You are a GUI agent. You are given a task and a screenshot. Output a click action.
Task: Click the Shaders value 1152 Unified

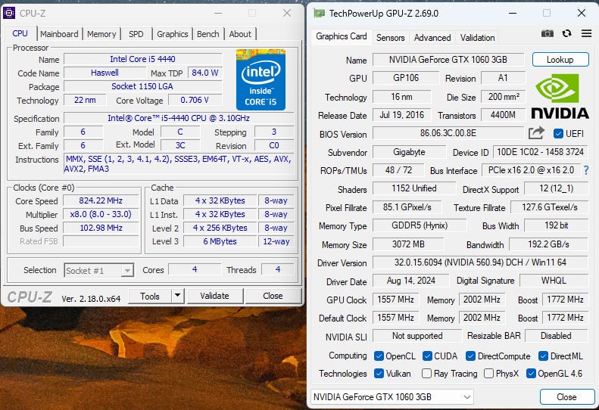point(414,188)
